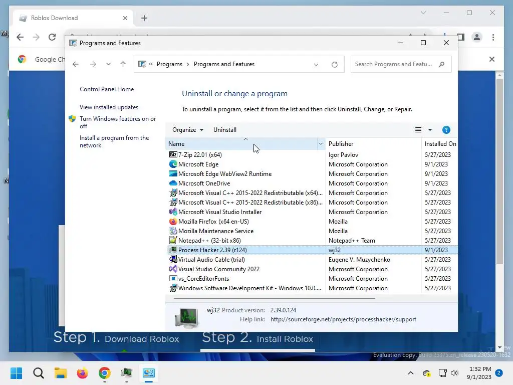513x385 pixels.
Task: Open recent locations dropdown arrow
Action: pyautogui.click(x=108, y=64)
